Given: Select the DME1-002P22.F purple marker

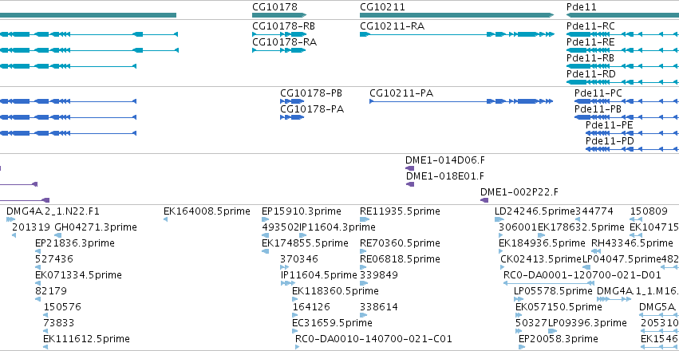Looking at the screenshot, I should (x=484, y=200).
